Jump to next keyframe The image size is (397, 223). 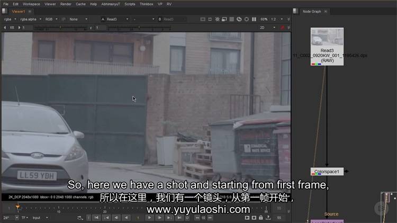[x=169, y=218]
